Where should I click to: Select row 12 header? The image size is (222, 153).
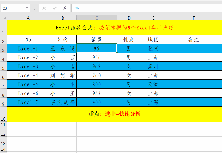[3, 132]
